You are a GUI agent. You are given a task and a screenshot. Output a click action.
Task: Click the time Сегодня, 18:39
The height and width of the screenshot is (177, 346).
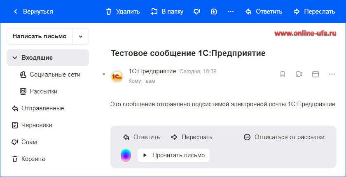click(198, 71)
